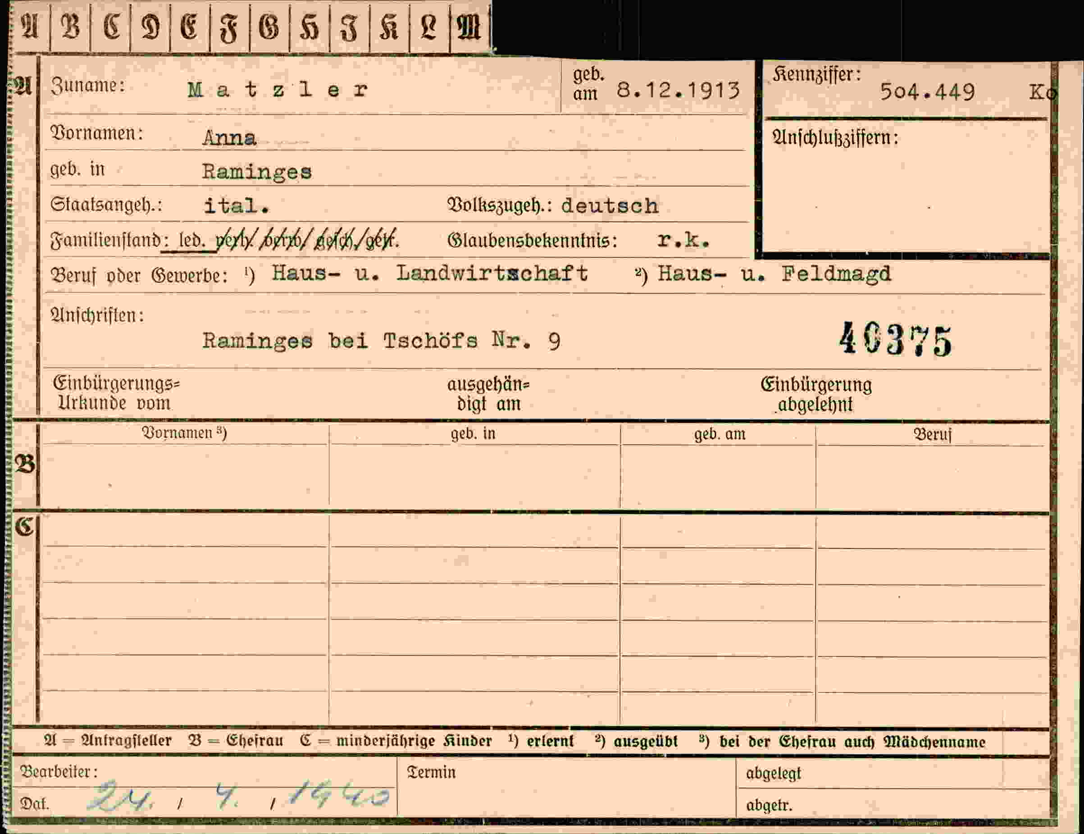
Task: Click the birth date '8.12.1913'
Action: click(x=678, y=91)
